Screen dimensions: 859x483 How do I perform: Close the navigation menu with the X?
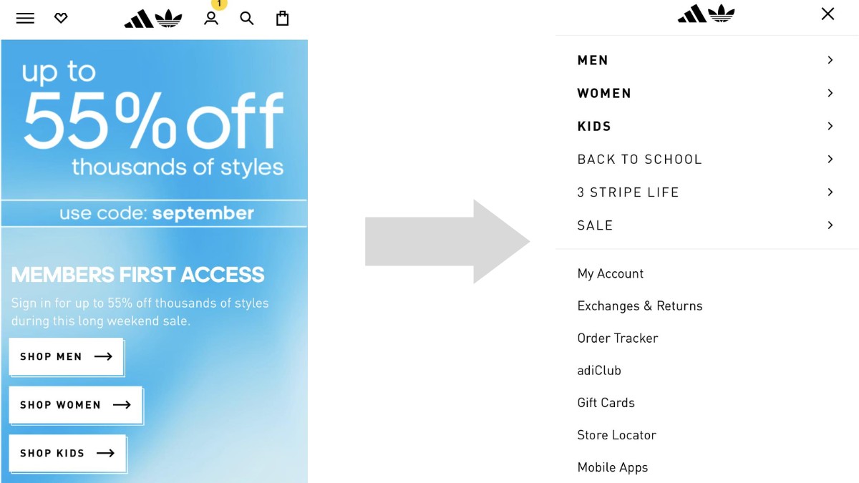(828, 14)
